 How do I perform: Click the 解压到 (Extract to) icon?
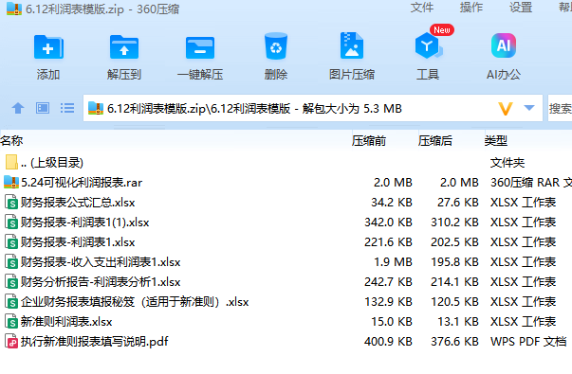click(124, 47)
